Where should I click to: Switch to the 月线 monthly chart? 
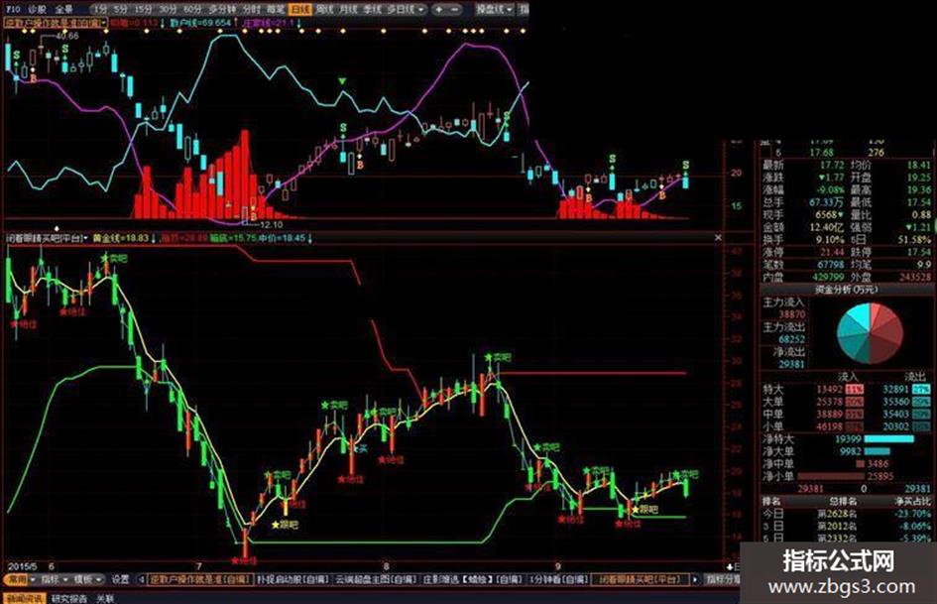click(x=348, y=10)
